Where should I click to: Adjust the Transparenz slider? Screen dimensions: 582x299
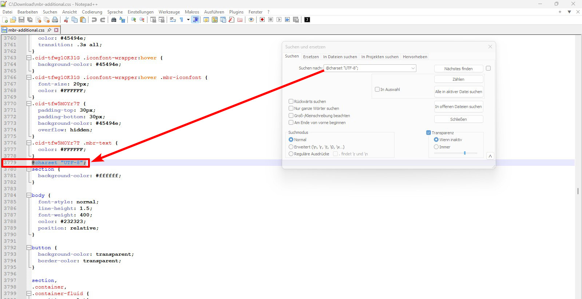pos(464,153)
